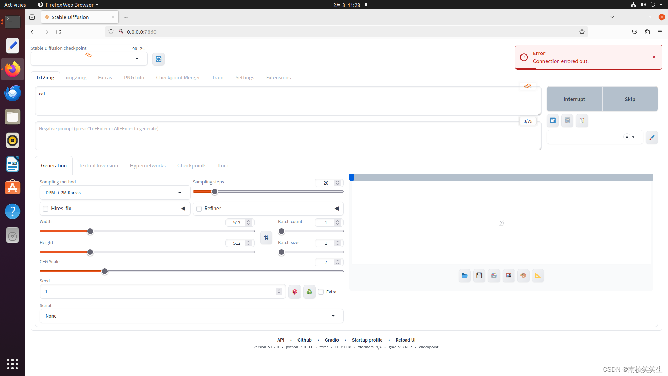Open the Checkpoint Merger tab
Image resolution: width=668 pixels, height=376 pixels.
[x=178, y=77]
